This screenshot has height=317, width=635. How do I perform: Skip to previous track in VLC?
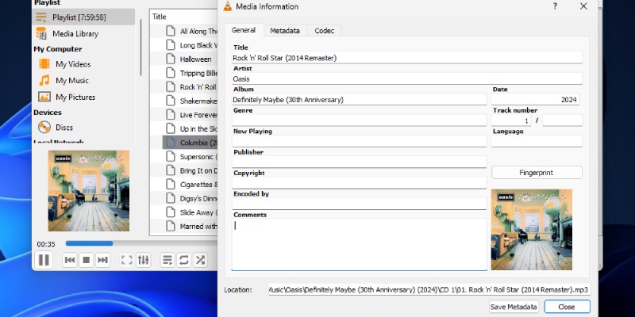coord(70,260)
